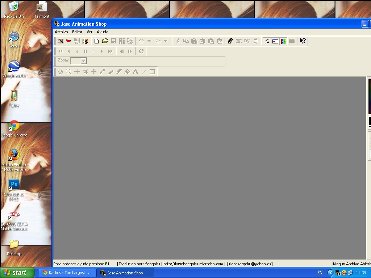The width and height of the screenshot is (371, 278).
Task: Expand the redo history dropdown arrow
Action: (166, 41)
